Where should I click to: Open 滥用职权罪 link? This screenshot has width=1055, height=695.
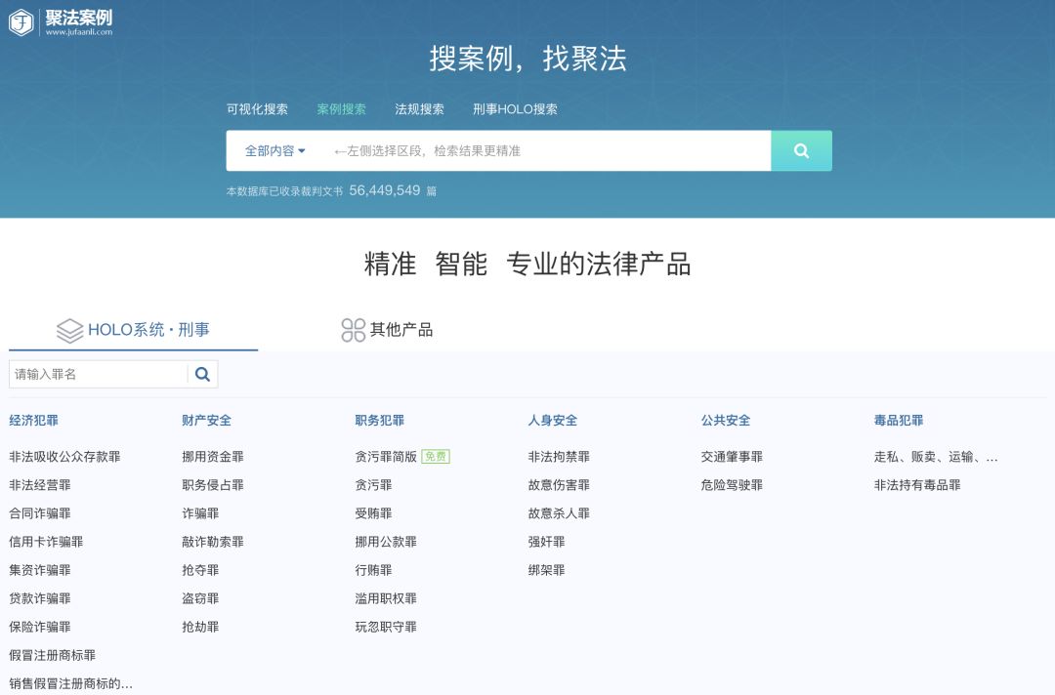386,598
